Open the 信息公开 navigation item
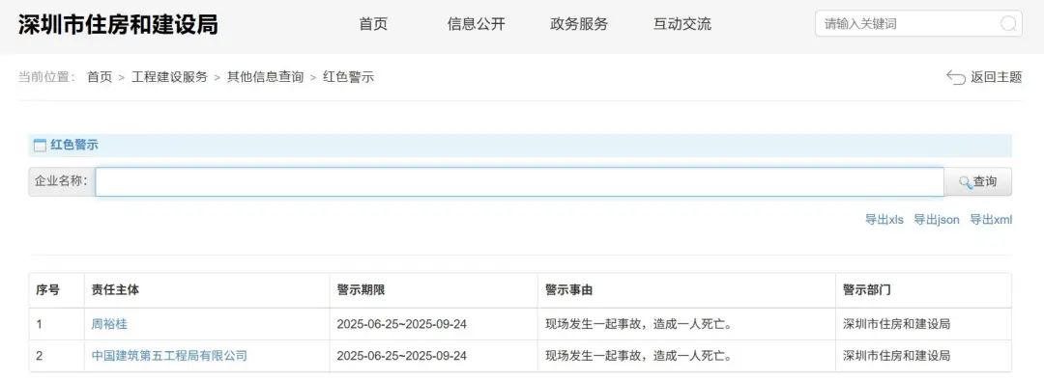Image resolution: width=1044 pixels, height=379 pixels. tap(476, 24)
